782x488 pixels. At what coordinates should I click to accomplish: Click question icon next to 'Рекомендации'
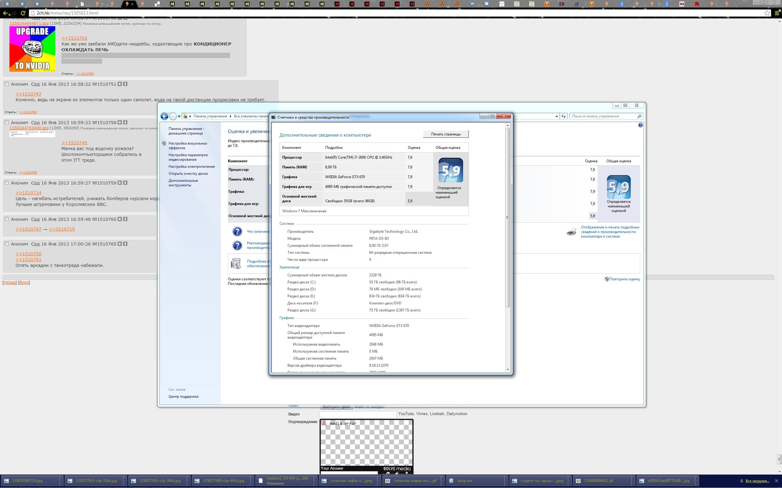[237, 245]
